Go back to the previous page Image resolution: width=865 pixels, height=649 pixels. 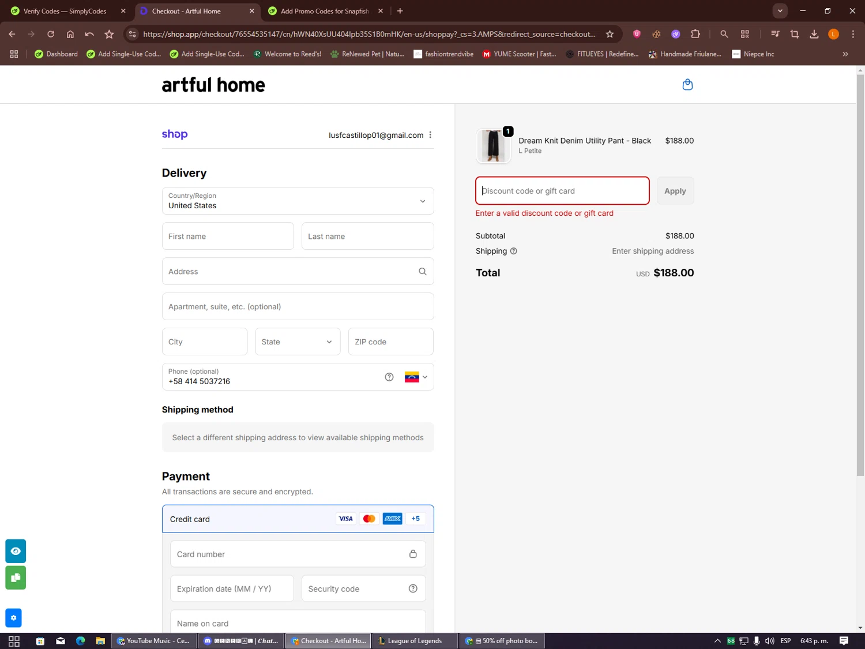click(x=12, y=34)
